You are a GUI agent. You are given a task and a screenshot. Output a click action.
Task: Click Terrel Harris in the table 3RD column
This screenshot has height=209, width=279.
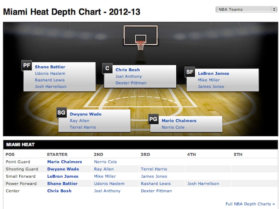tap(154, 169)
